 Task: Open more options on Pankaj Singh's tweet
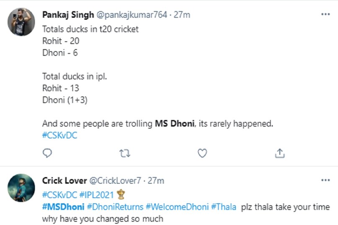coord(325,14)
